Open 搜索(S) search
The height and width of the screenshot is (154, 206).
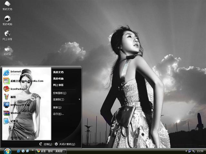pyautogui.click(x=57, y=107)
